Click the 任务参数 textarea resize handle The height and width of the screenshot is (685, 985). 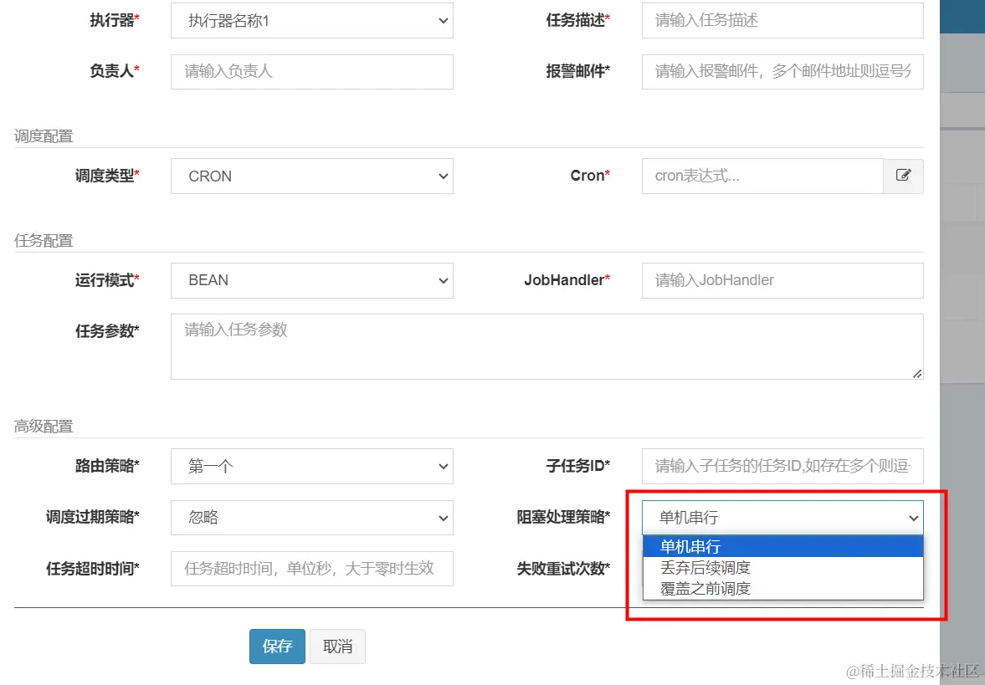click(917, 374)
